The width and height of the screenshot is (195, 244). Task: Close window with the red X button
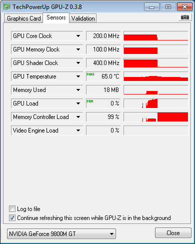pos(184,7)
